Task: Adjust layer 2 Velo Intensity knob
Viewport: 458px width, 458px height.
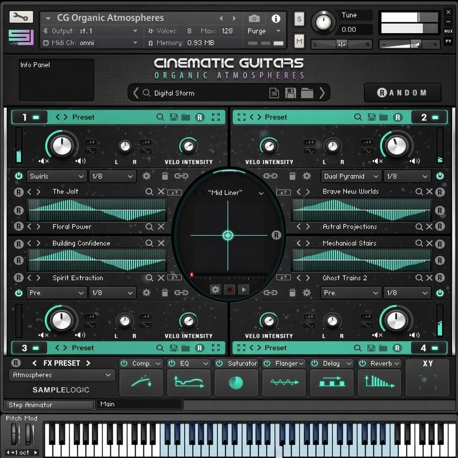Action: (269, 146)
